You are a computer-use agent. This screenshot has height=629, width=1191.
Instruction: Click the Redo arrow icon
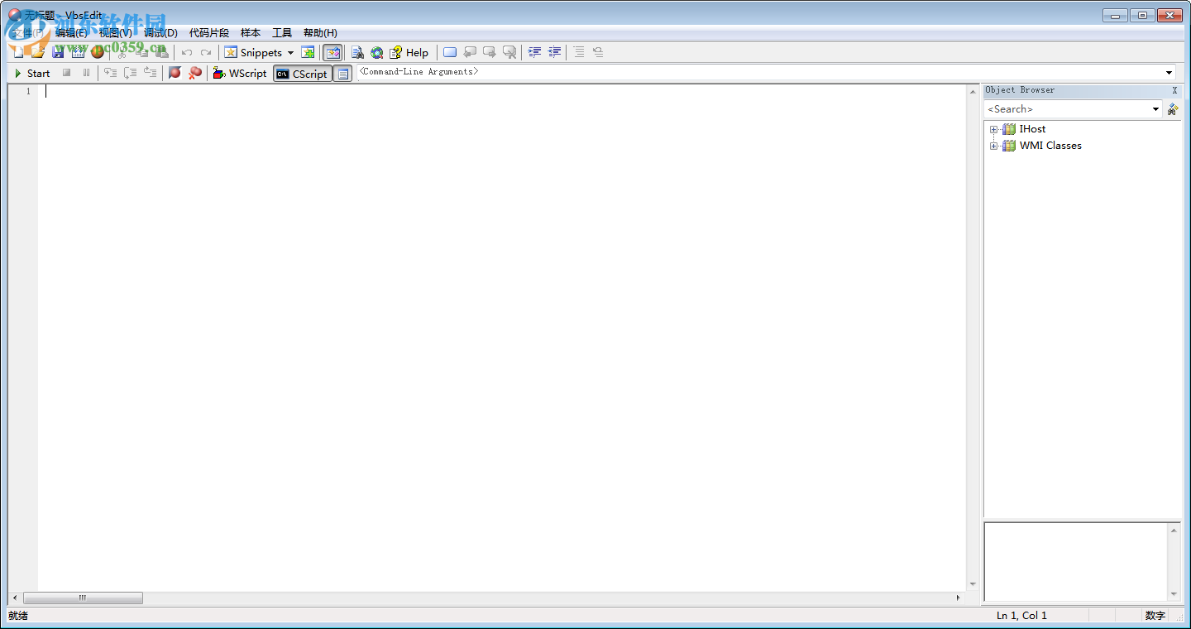(206, 52)
